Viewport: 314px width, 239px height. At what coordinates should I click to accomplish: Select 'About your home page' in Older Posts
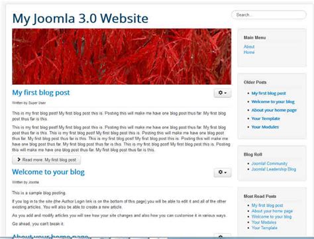tap(274, 110)
